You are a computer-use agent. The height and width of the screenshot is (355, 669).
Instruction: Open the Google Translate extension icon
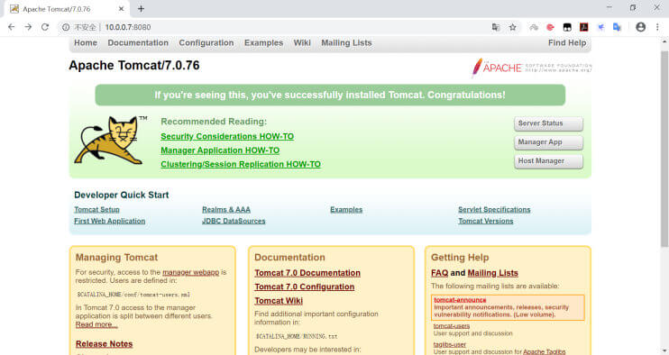point(617,27)
